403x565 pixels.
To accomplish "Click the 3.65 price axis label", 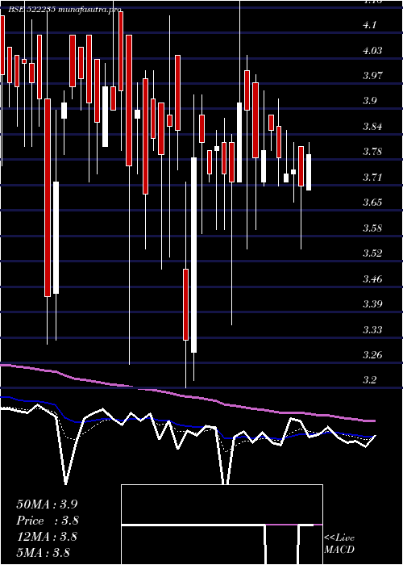I will 372,203.
